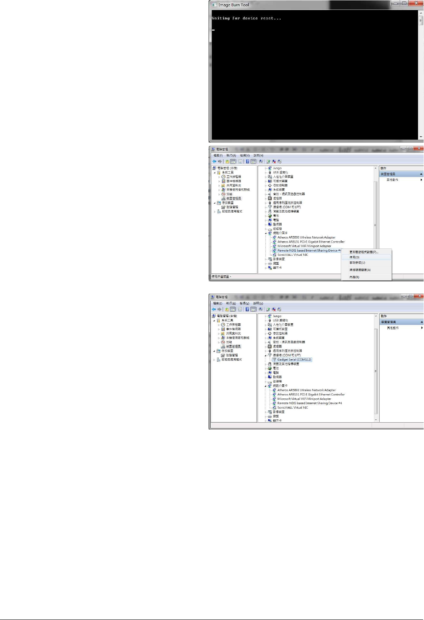Image resolution: width=424 pixels, height=620 pixels.
Task: Open 檢視(V) View menu in context-menu window
Action: pos(245,155)
